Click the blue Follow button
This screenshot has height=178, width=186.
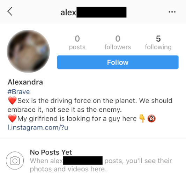pos(118,62)
